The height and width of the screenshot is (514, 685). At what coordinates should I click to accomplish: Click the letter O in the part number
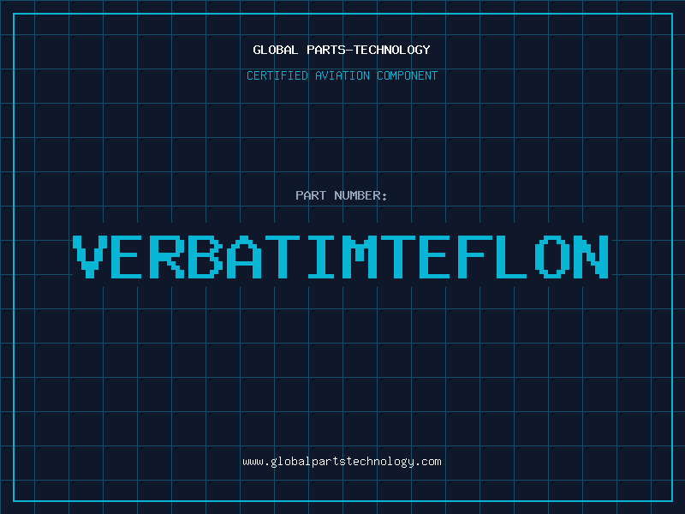(553, 257)
